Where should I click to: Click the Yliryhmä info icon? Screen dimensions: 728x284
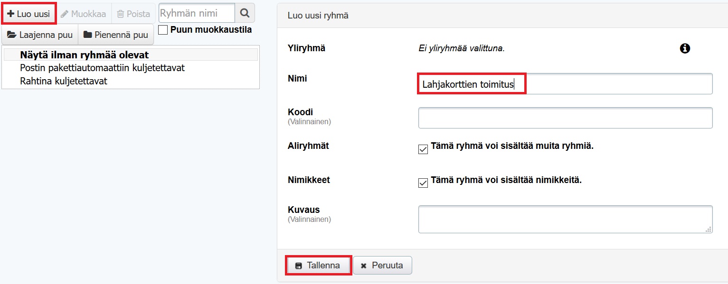click(x=685, y=48)
